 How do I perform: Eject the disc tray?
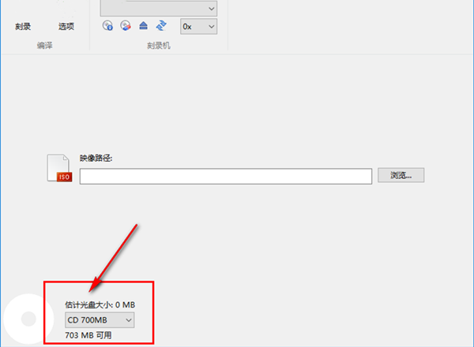click(x=143, y=26)
